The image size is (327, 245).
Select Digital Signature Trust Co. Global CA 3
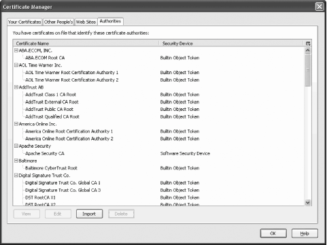point(63,190)
